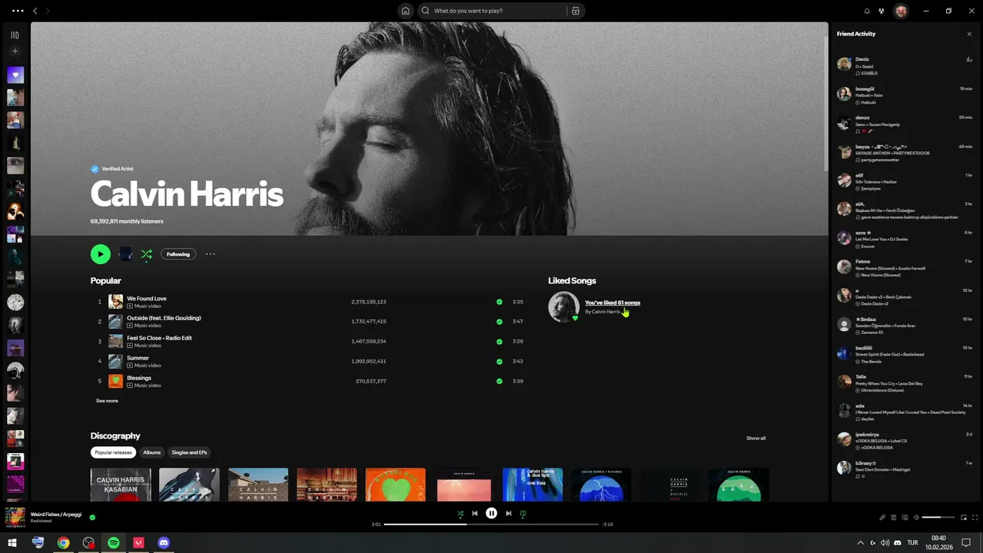Open the mini player icon
Viewport: 983px width, 553px height.
[x=964, y=517]
